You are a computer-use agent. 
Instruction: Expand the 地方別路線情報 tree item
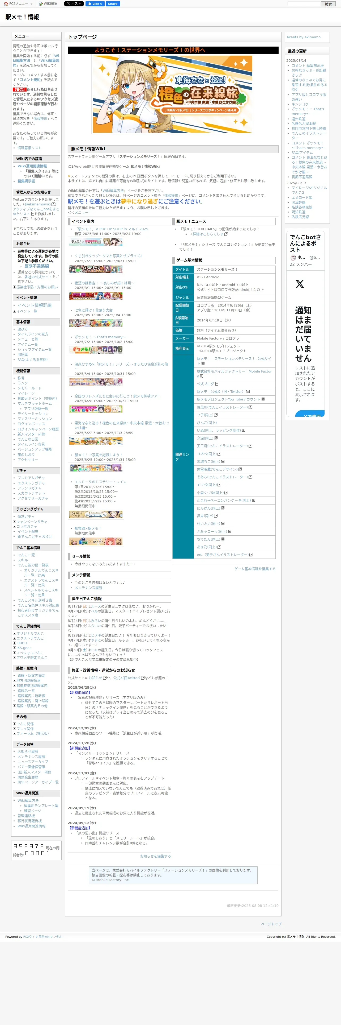(14, 681)
